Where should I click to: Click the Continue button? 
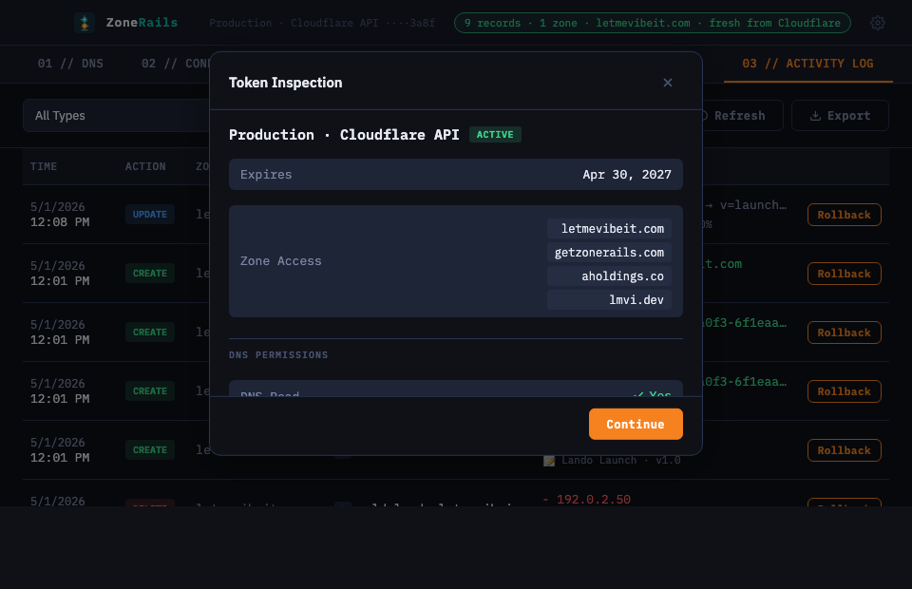(636, 424)
